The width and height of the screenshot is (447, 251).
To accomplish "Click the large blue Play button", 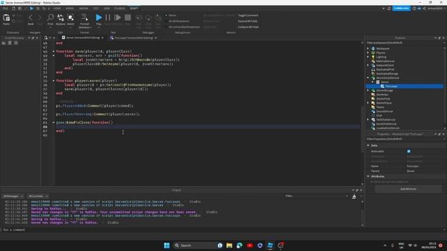I will point(98,17).
